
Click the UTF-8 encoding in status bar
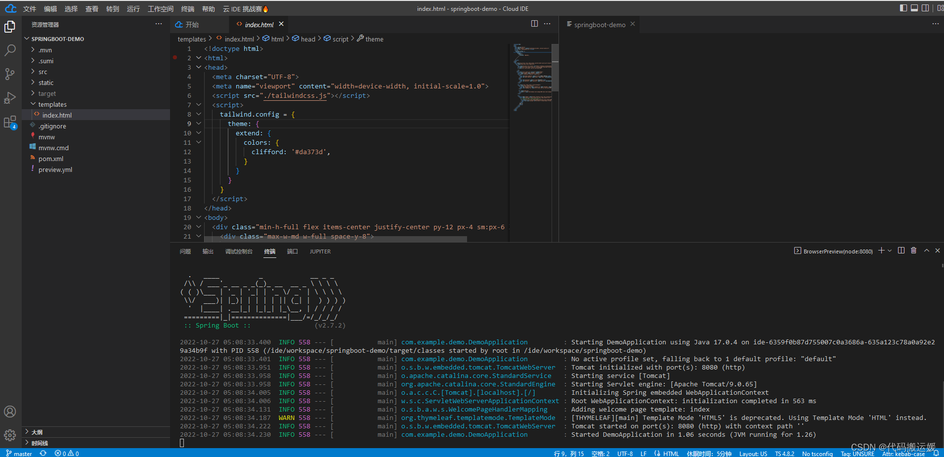click(x=625, y=453)
